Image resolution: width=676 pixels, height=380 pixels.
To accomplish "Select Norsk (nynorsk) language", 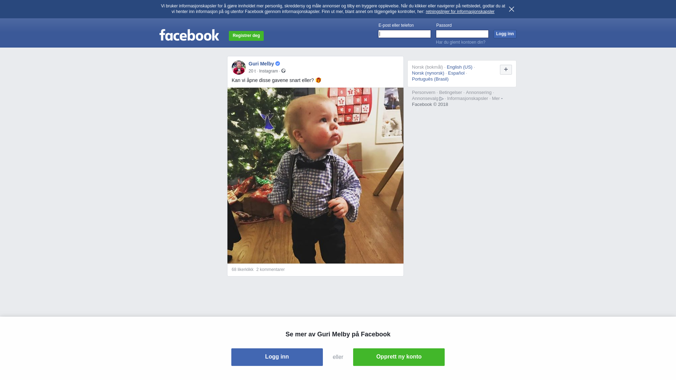I will point(428,73).
